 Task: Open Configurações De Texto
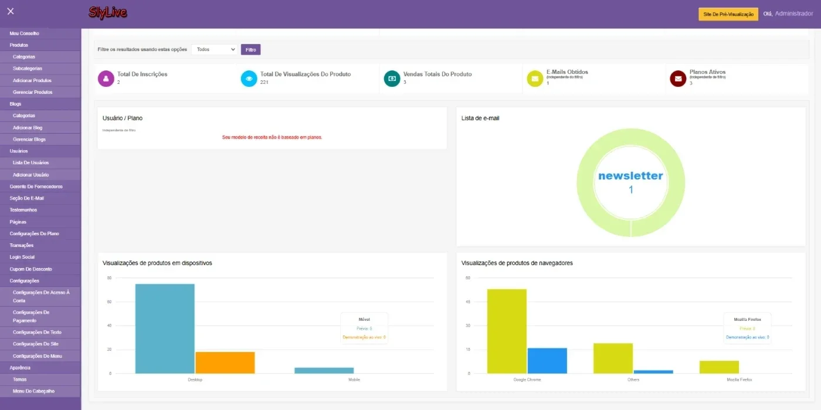[40, 333]
